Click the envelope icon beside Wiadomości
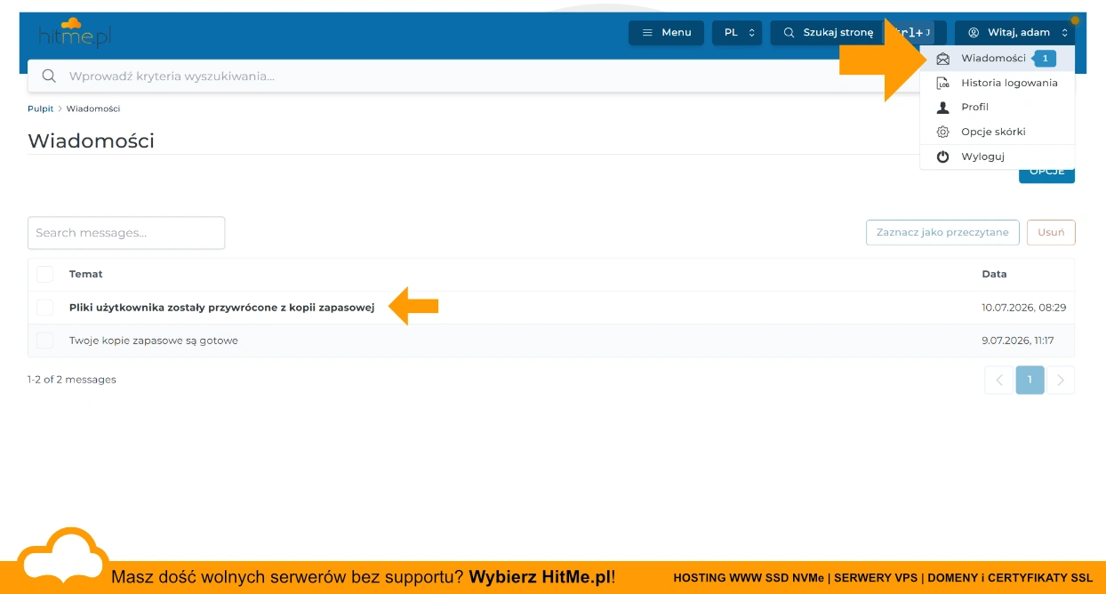This screenshot has height=594, width=1106. tap(943, 59)
